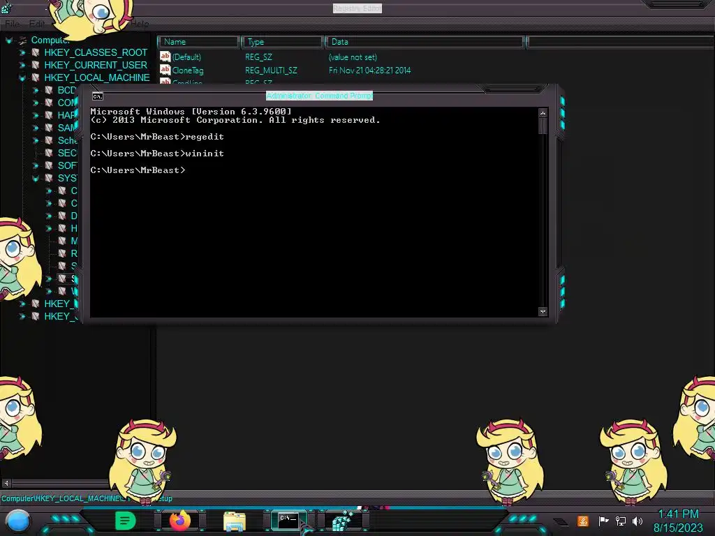Click Command Prompt scrollbar down arrow

click(x=543, y=312)
